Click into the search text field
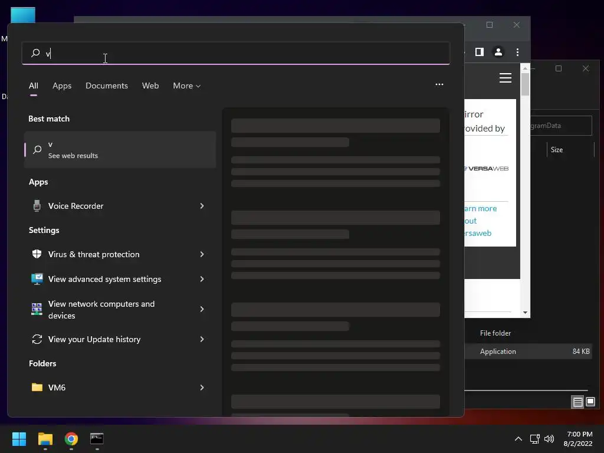The width and height of the screenshot is (604, 453). tap(236, 53)
